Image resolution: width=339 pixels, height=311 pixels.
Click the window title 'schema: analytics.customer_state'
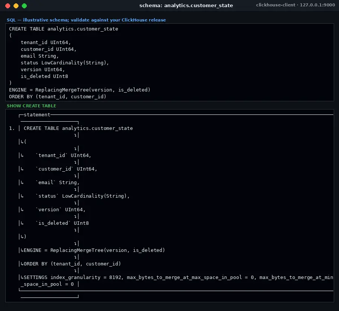tap(186, 5)
